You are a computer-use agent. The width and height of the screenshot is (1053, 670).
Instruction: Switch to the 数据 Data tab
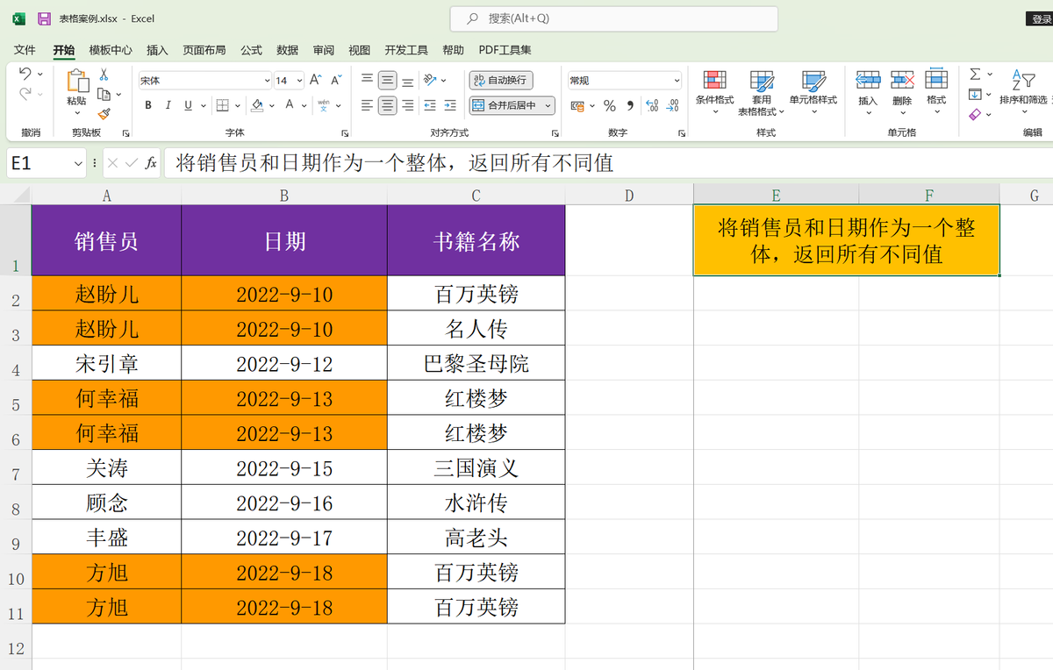tap(287, 50)
